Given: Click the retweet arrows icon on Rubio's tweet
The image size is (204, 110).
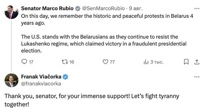Looking at the screenshot, I should click(65, 62).
